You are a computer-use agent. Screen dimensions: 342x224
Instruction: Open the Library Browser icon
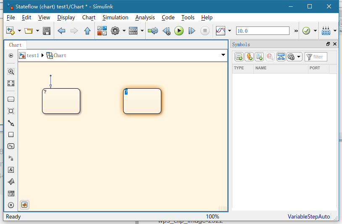pyautogui.click(x=102, y=31)
